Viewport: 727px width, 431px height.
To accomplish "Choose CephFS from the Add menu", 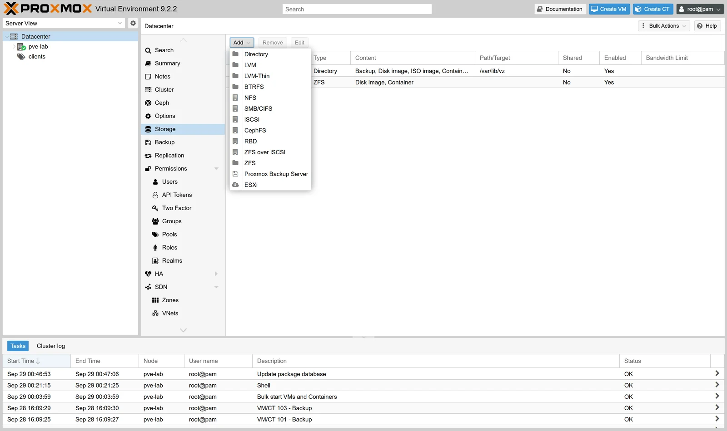I will (x=270, y=131).
